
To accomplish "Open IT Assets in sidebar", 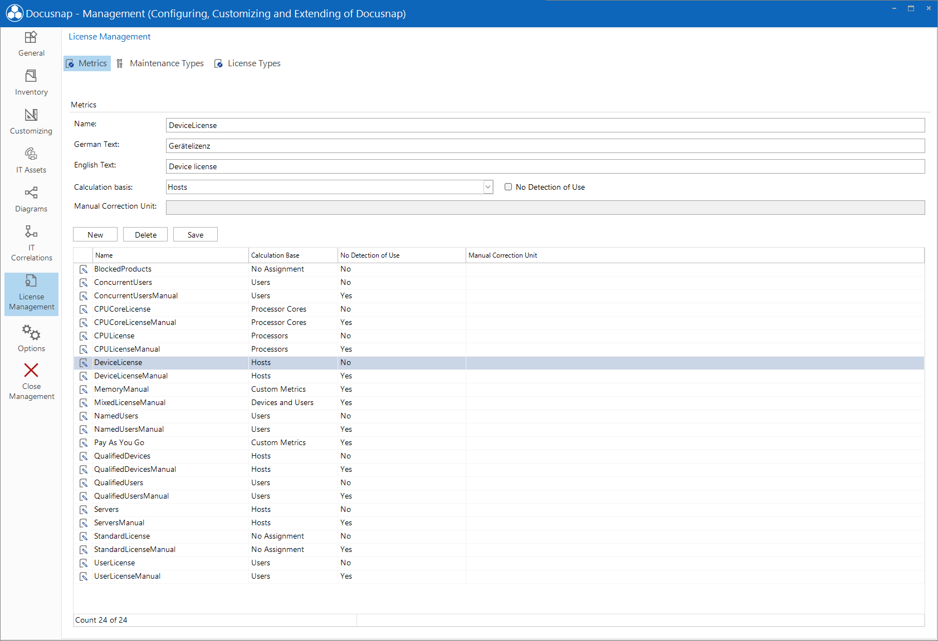I will (x=31, y=161).
